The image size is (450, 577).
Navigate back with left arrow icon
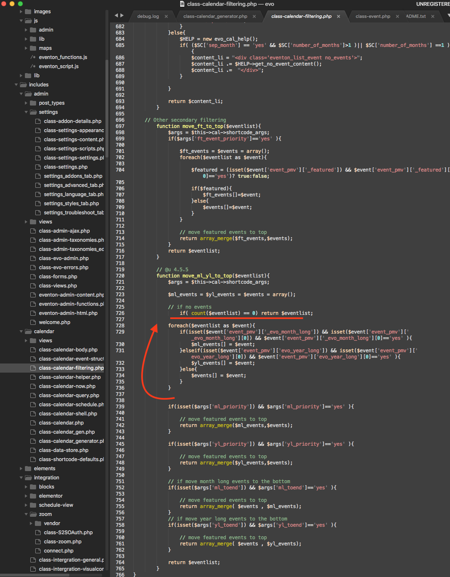click(x=116, y=15)
